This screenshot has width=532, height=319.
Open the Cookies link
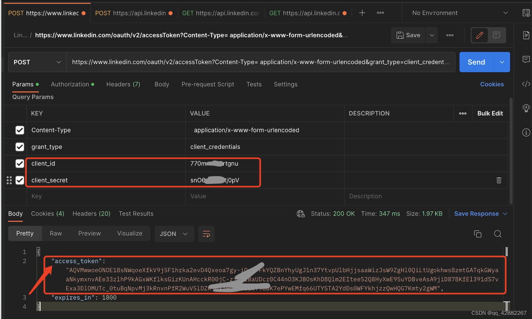click(492, 84)
